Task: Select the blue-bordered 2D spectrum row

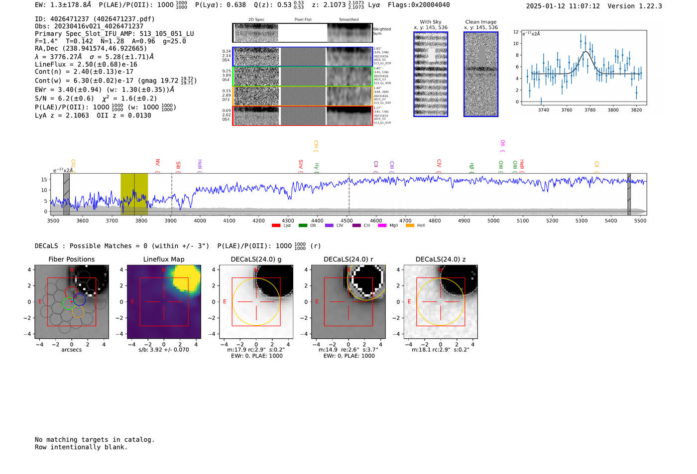Action: pos(303,57)
